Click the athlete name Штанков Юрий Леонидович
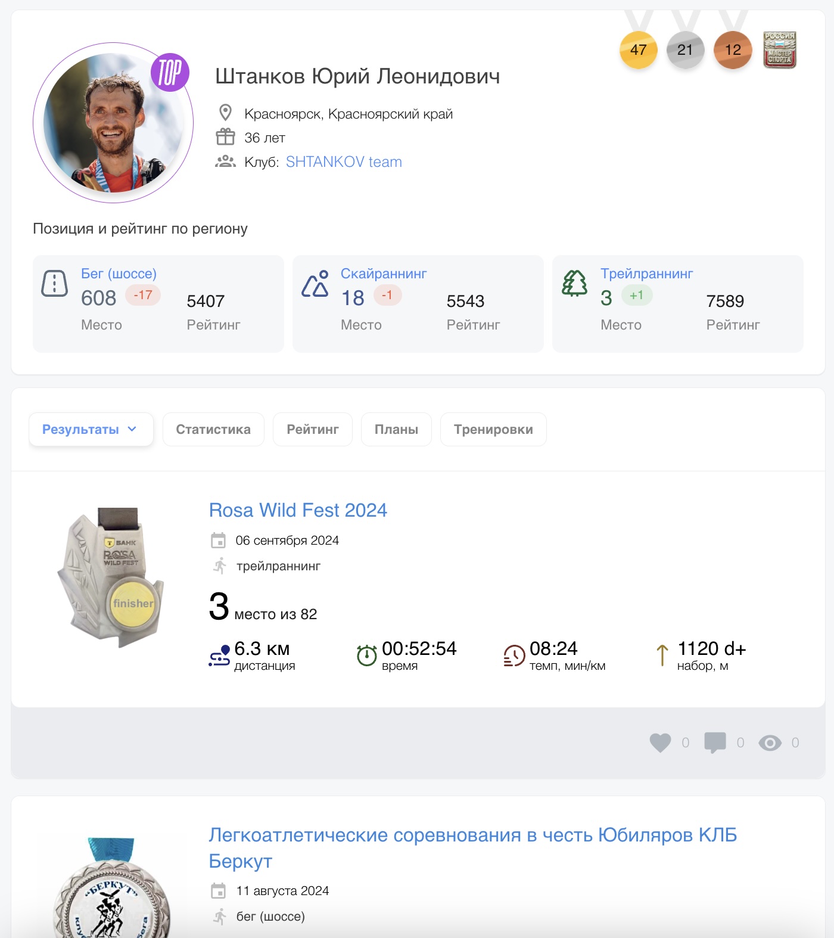834x938 pixels. point(357,76)
